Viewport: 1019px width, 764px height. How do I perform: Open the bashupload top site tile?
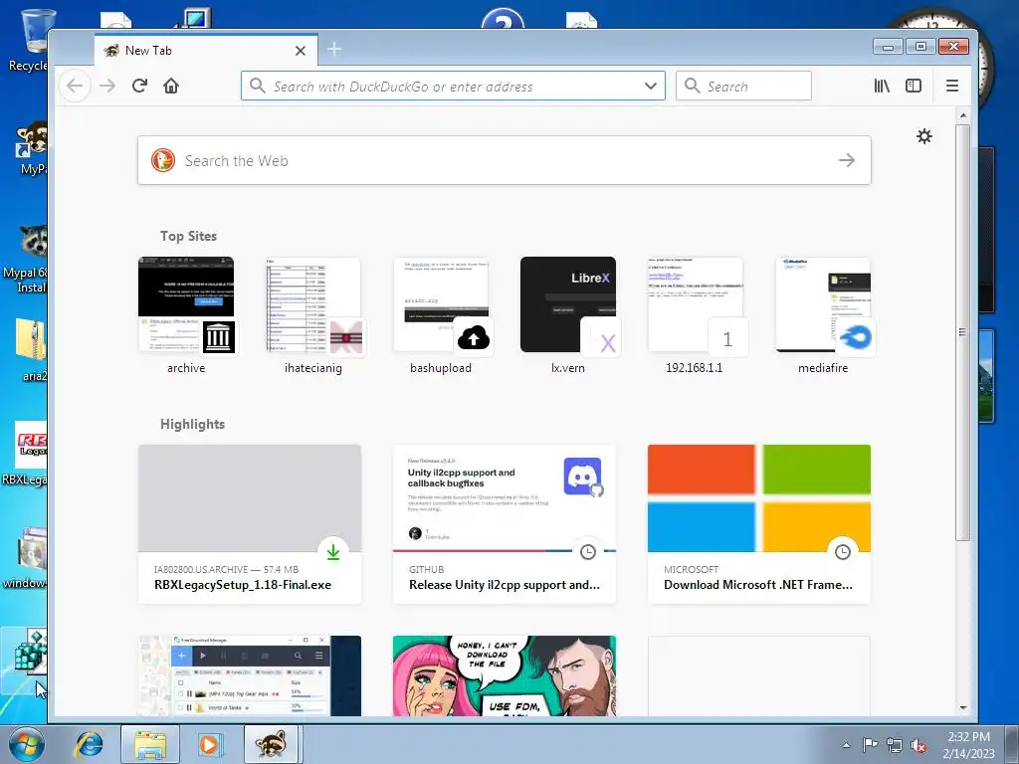[441, 315]
